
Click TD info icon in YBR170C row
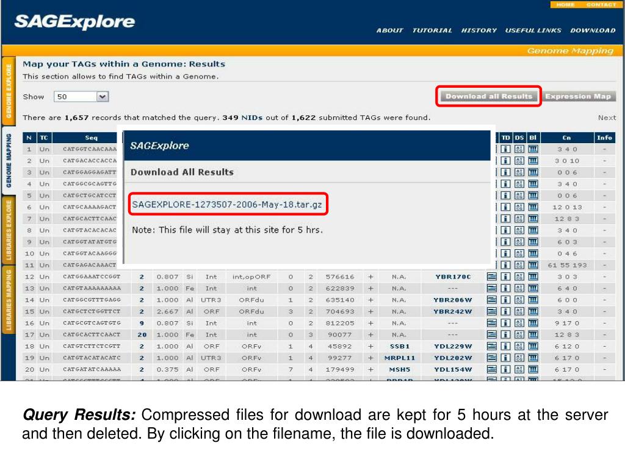[x=505, y=277]
